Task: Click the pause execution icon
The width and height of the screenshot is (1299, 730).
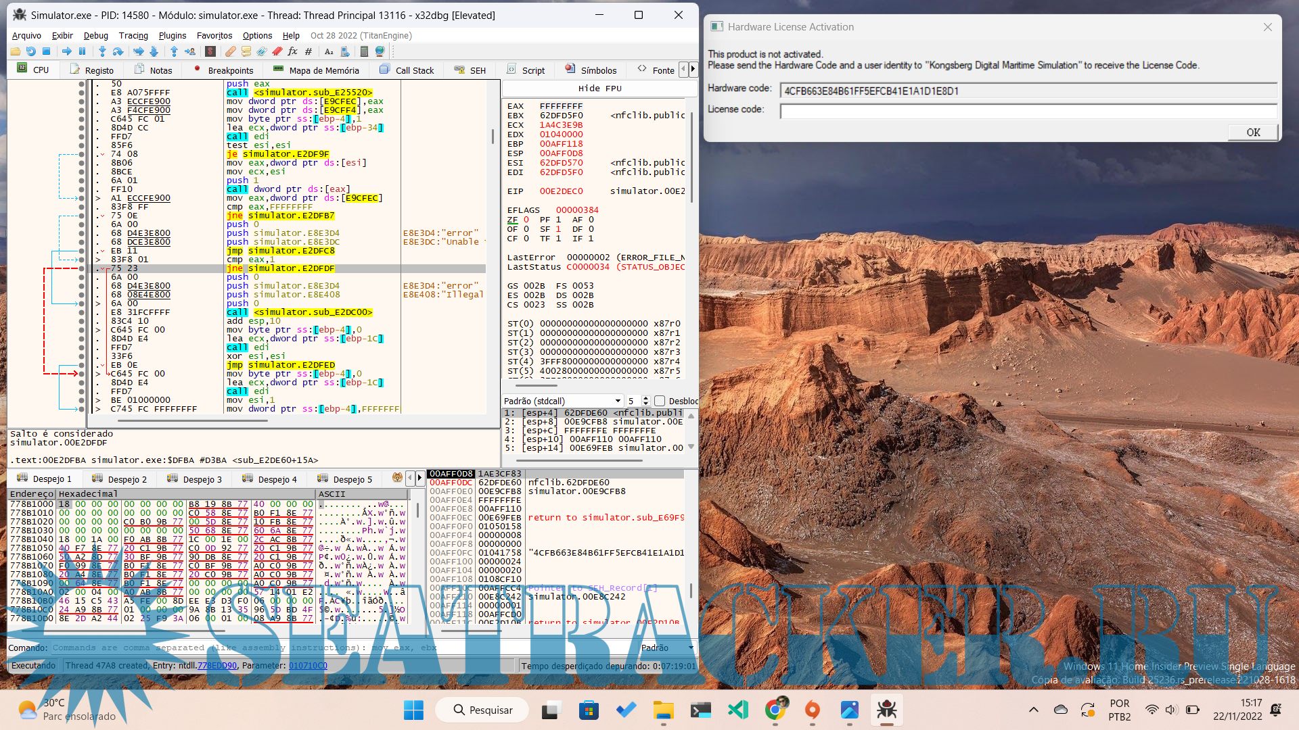Action: 83,51
